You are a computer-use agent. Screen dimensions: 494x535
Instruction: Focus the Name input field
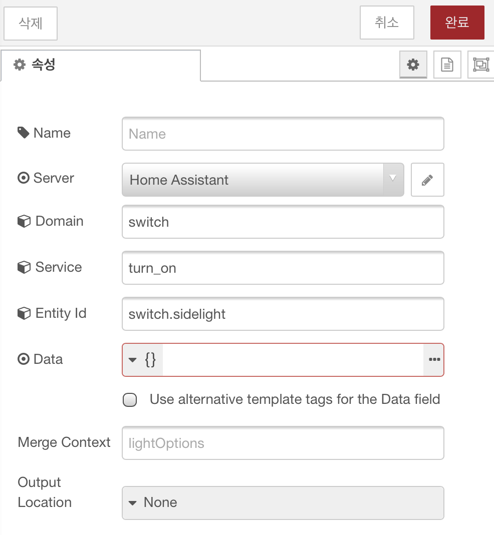(x=283, y=134)
